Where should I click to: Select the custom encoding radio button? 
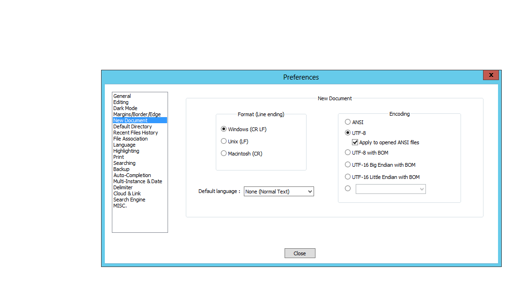348,188
